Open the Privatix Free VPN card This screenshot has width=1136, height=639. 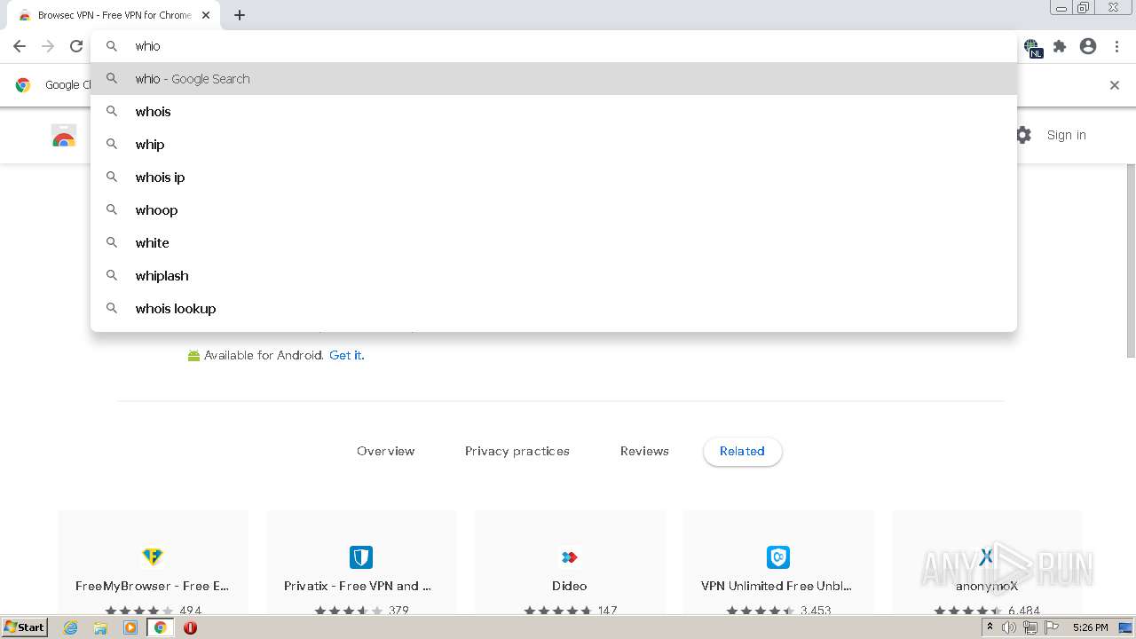[361, 562]
